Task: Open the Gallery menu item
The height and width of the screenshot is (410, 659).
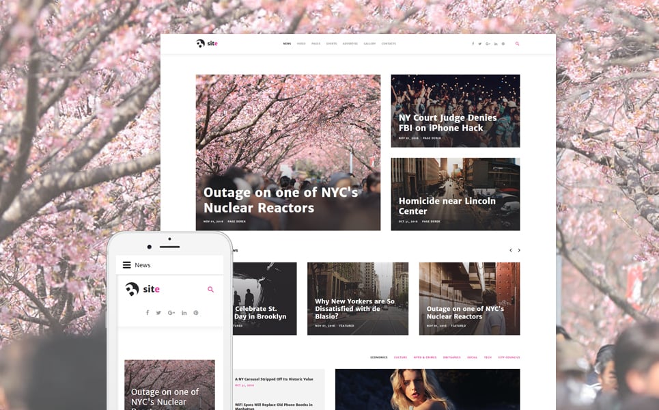Action: click(x=369, y=44)
